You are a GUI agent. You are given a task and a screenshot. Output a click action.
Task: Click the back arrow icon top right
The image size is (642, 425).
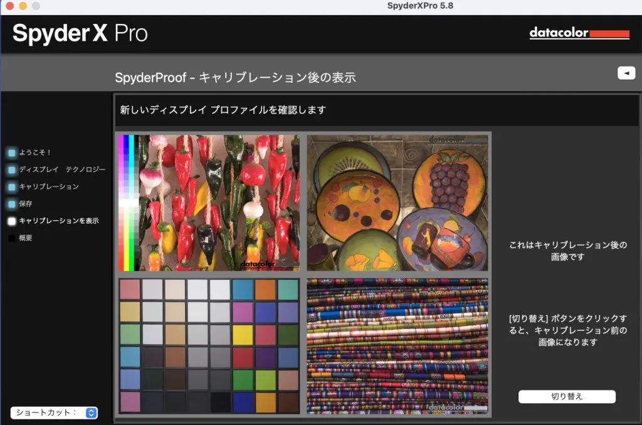tap(626, 73)
